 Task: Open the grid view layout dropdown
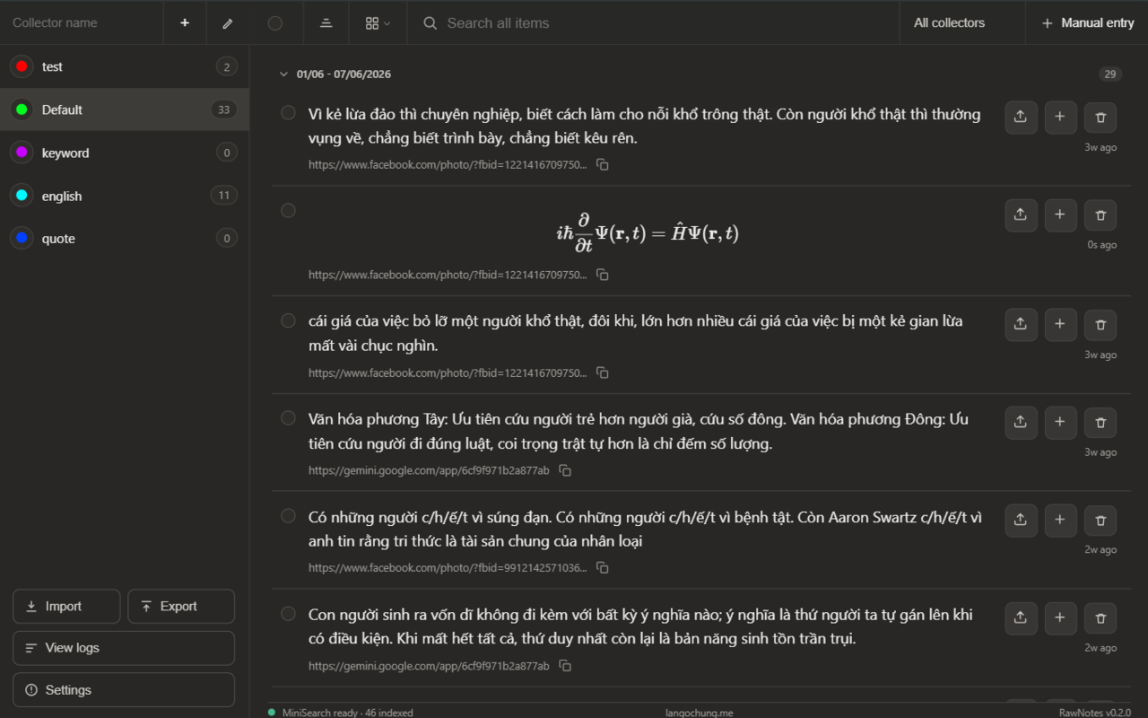pos(378,22)
